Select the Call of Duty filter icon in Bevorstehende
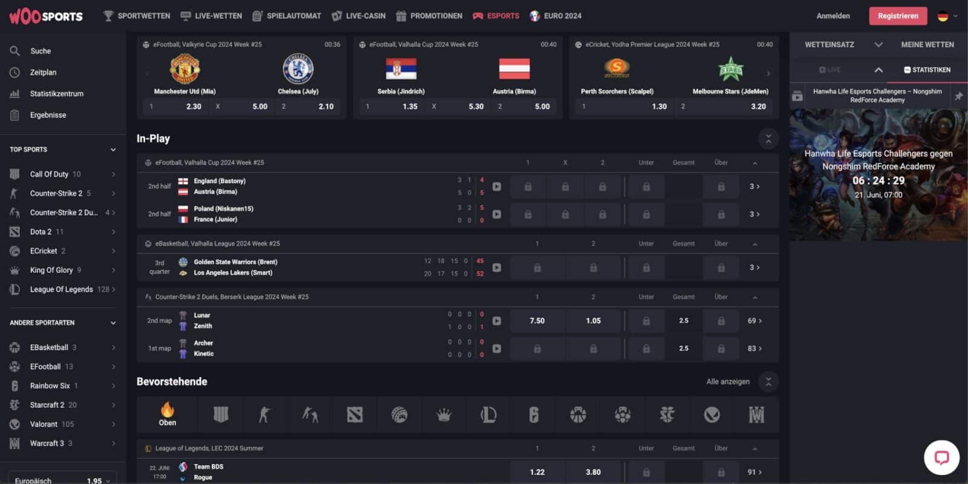Viewport: 968px width, 484px height. pos(221,414)
